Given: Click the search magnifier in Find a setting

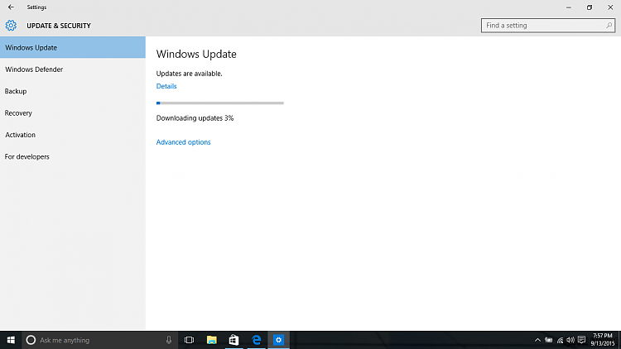Looking at the screenshot, I should [609, 26].
